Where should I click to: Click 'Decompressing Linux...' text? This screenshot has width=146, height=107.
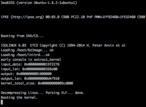pyautogui.click(x=22, y=93)
